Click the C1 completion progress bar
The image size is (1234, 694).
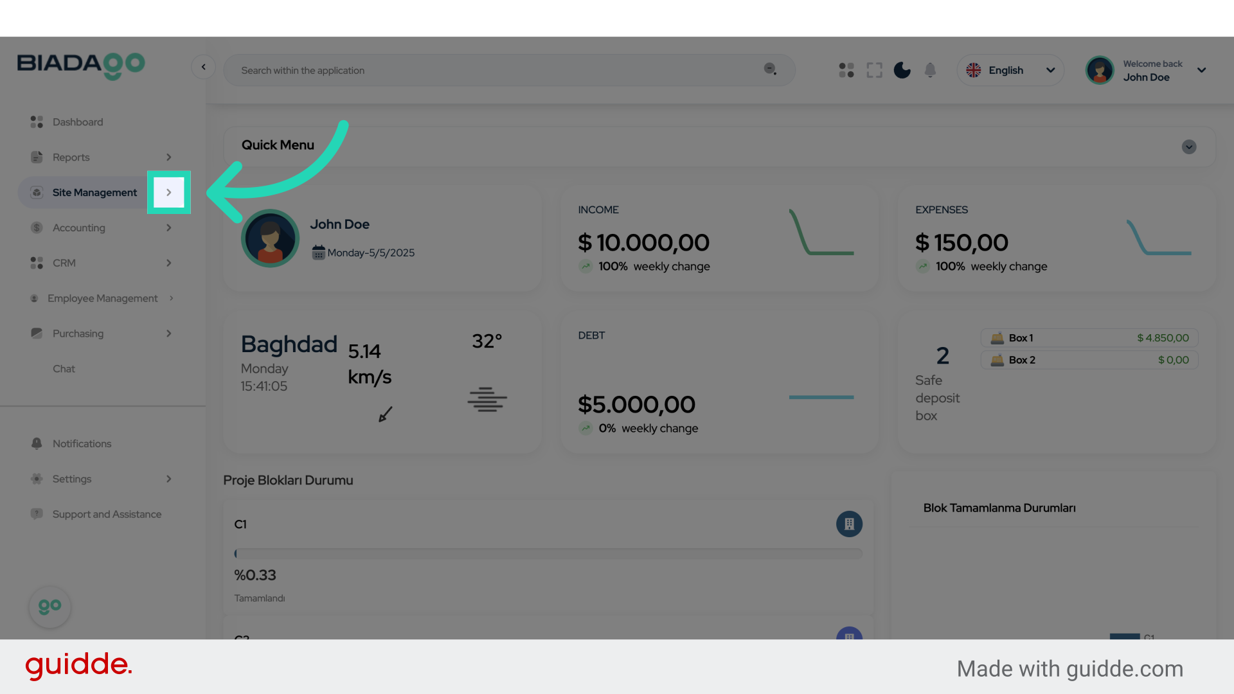(549, 553)
